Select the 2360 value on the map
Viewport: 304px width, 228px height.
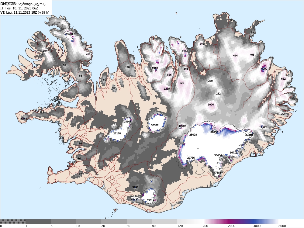point(167,89)
